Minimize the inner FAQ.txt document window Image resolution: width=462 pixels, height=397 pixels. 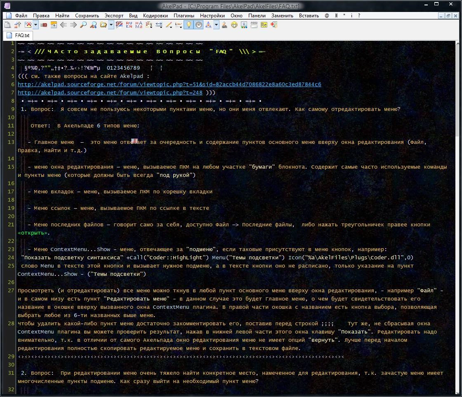pyautogui.click(x=441, y=16)
